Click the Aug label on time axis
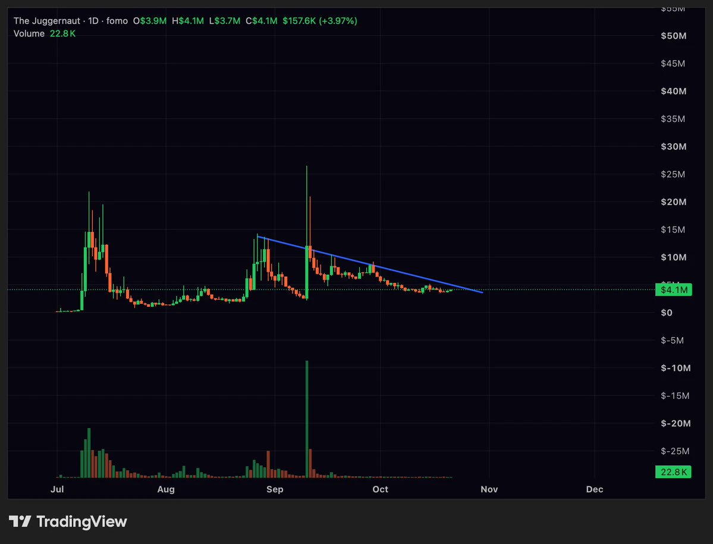713x544 pixels. click(166, 489)
